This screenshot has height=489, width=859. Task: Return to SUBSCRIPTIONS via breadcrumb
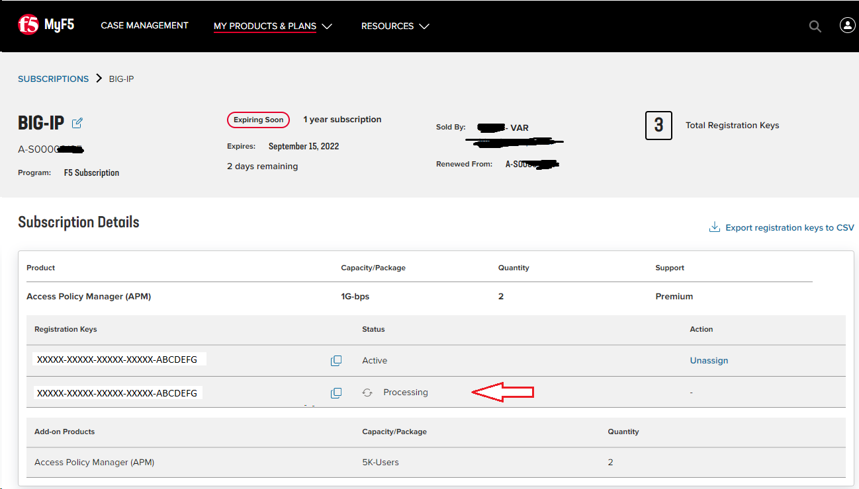[53, 78]
